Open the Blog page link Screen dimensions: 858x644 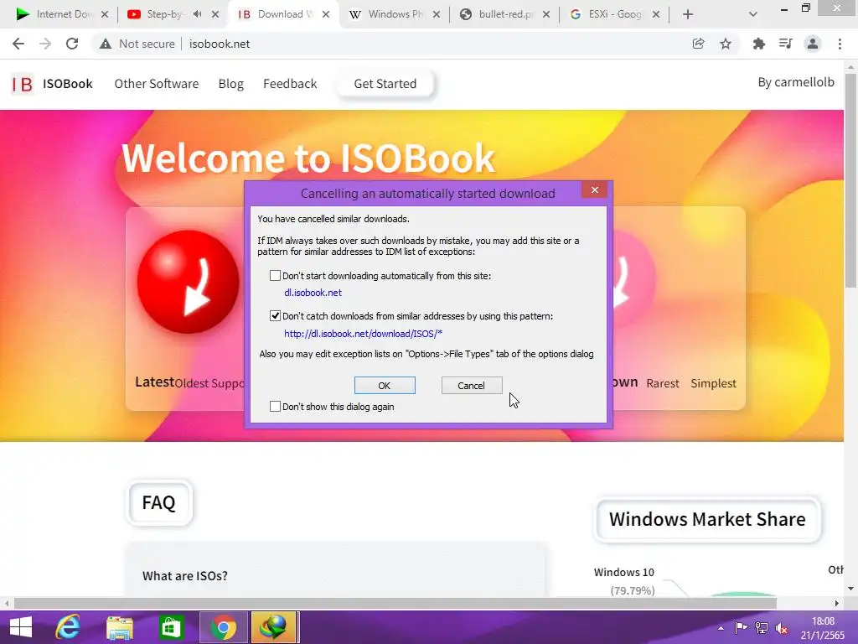click(231, 84)
